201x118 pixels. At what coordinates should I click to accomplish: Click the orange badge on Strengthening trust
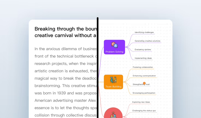pos(144,83)
